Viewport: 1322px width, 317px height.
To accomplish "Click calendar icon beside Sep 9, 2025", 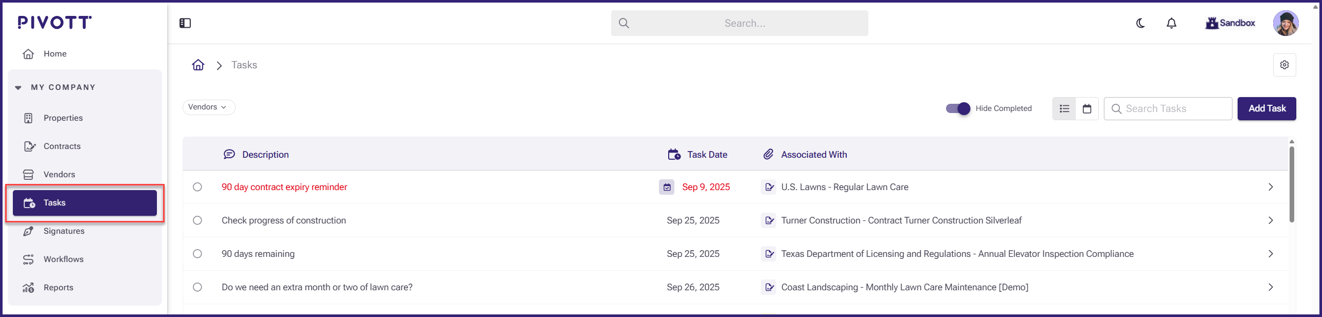I will [x=667, y=187].
